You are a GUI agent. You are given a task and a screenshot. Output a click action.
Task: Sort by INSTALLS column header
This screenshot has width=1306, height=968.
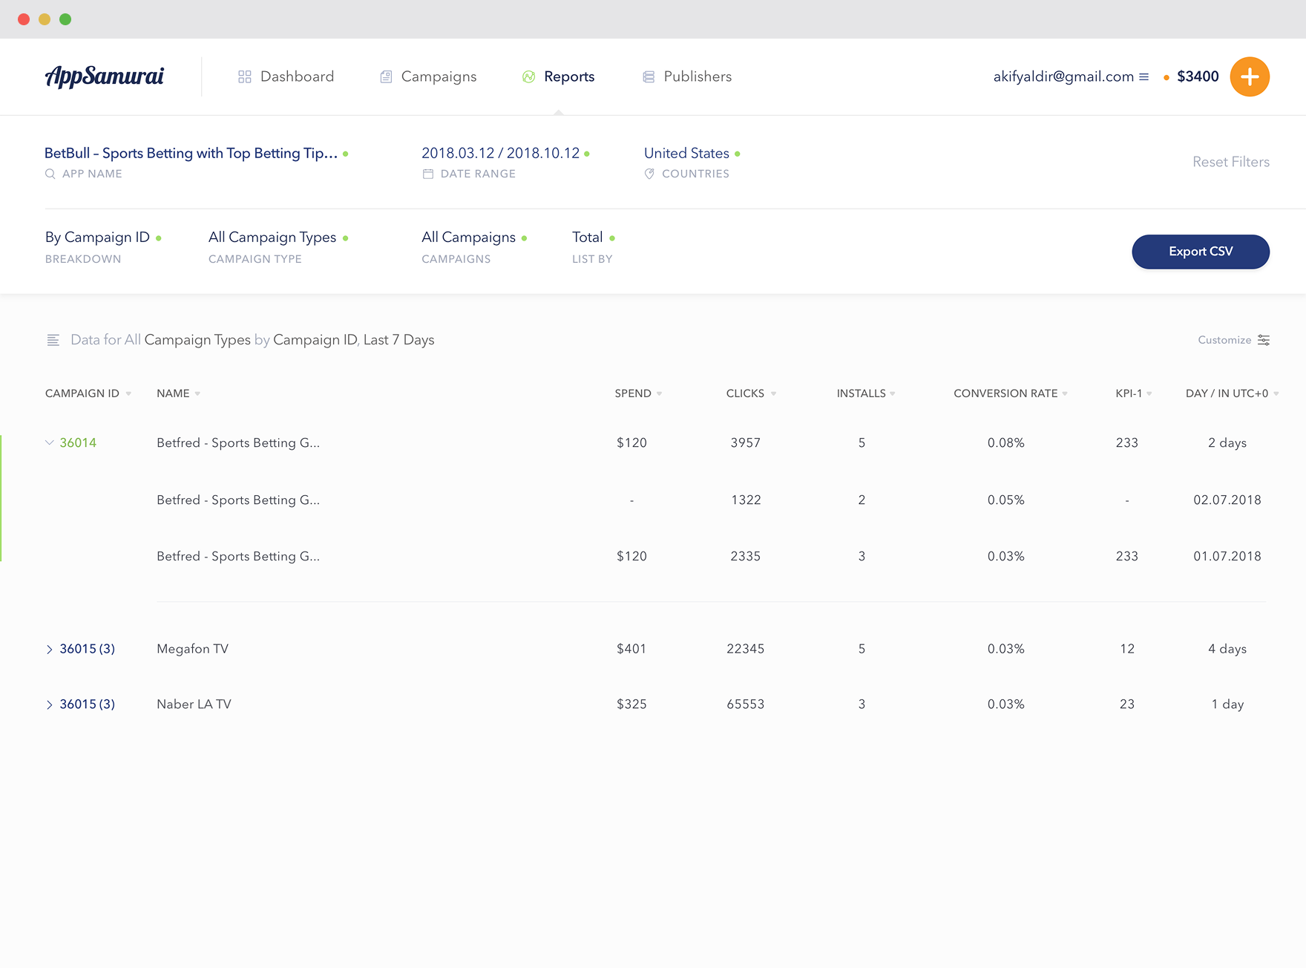pos(866,393)
